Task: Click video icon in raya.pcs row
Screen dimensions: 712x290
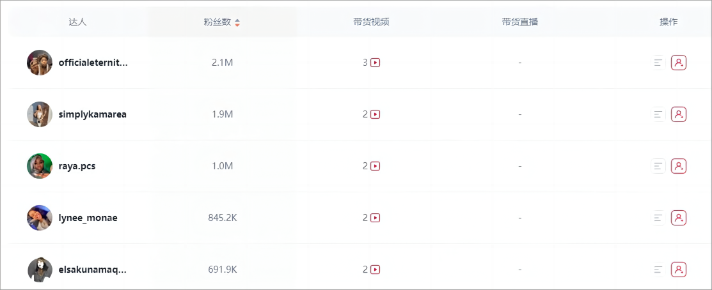Action: (x=376, y=166)
